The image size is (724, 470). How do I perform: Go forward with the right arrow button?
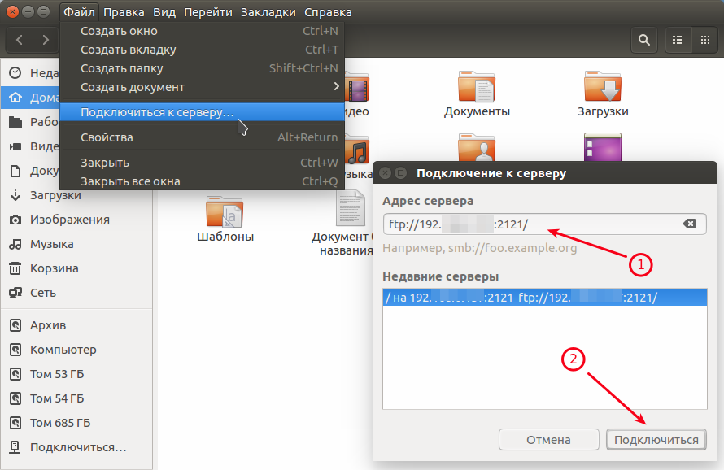click(46, 40)
